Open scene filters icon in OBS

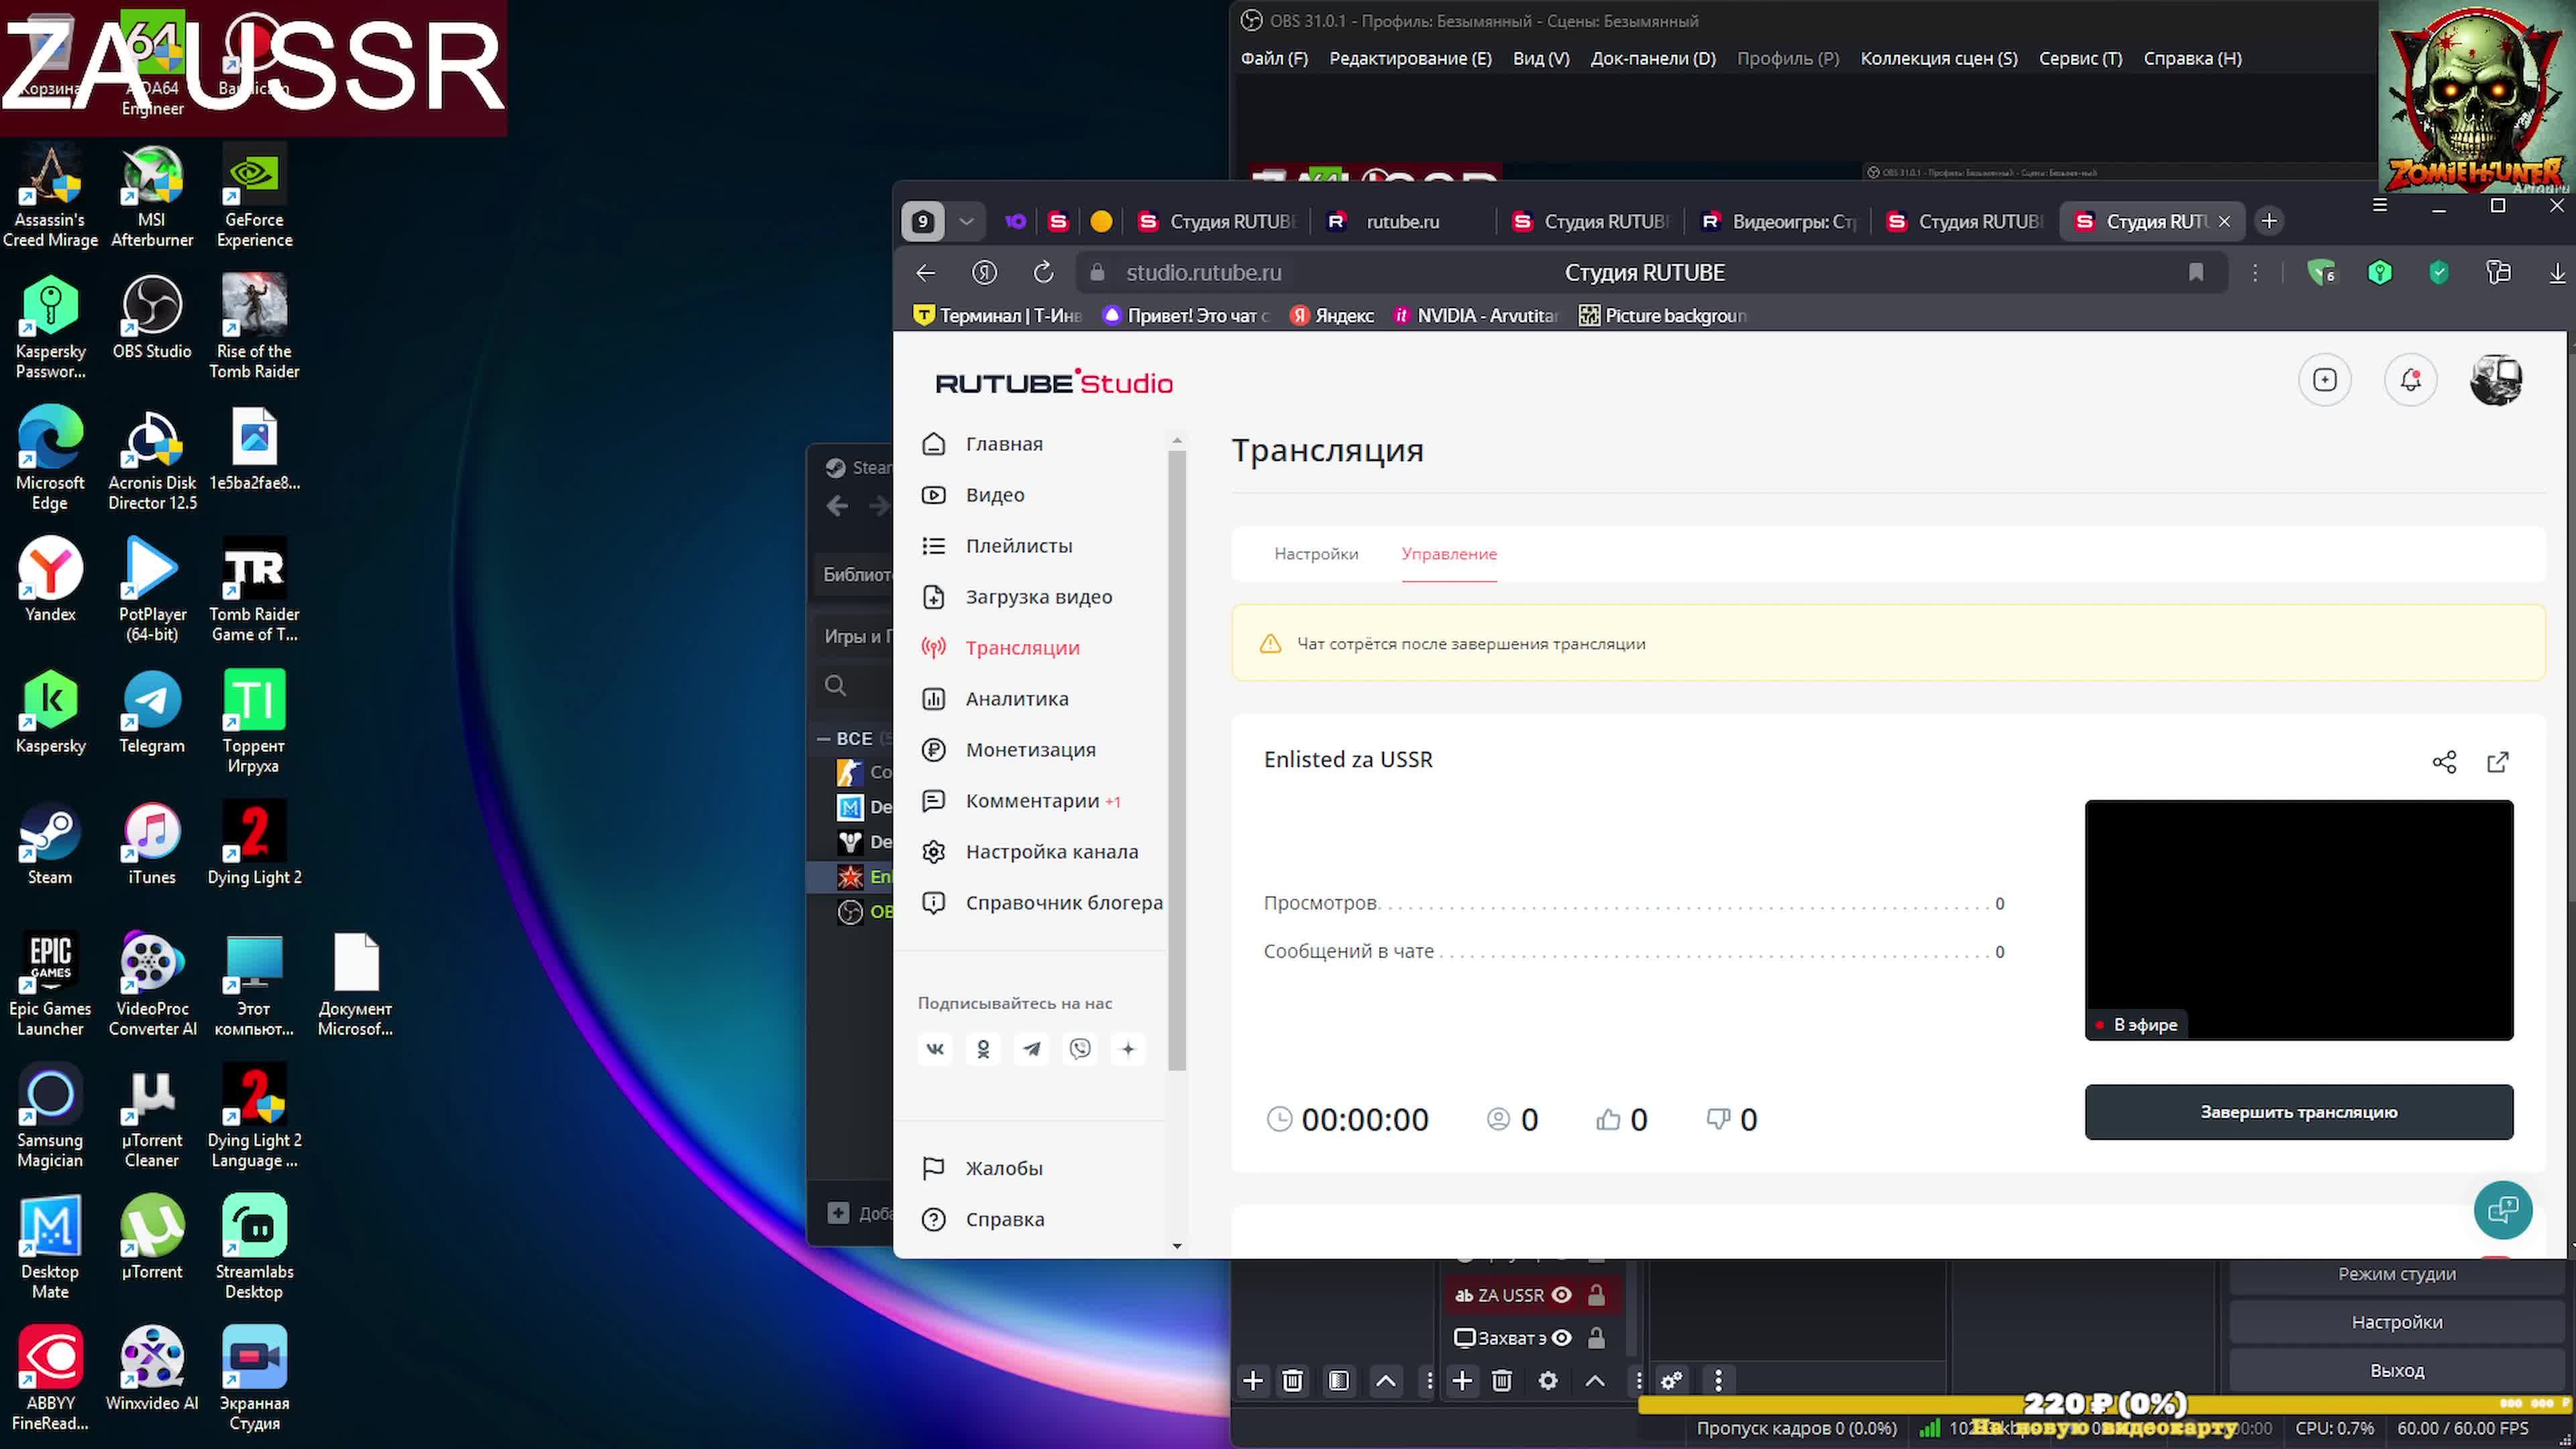pyautogui.click(x=1339, y=1381)
